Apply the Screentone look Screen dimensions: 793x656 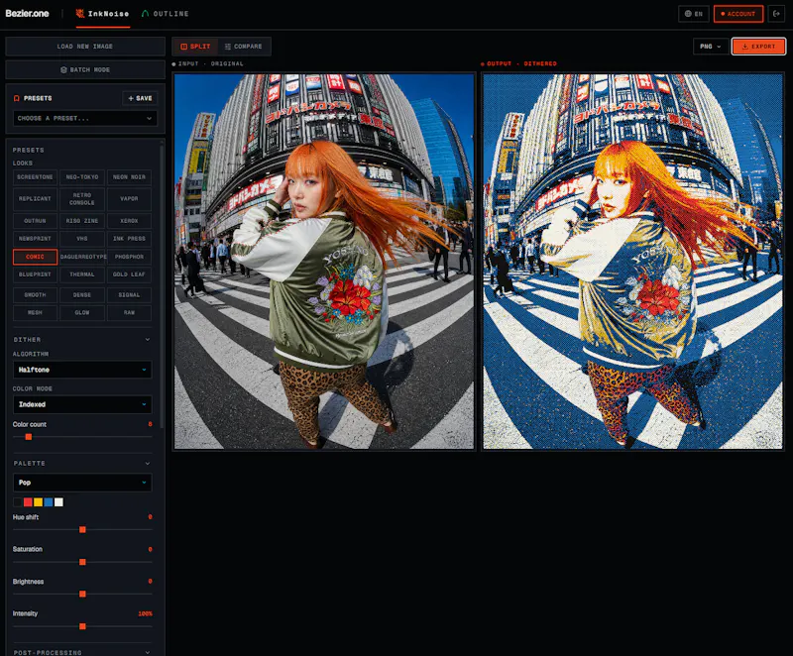tap(35, 177)
